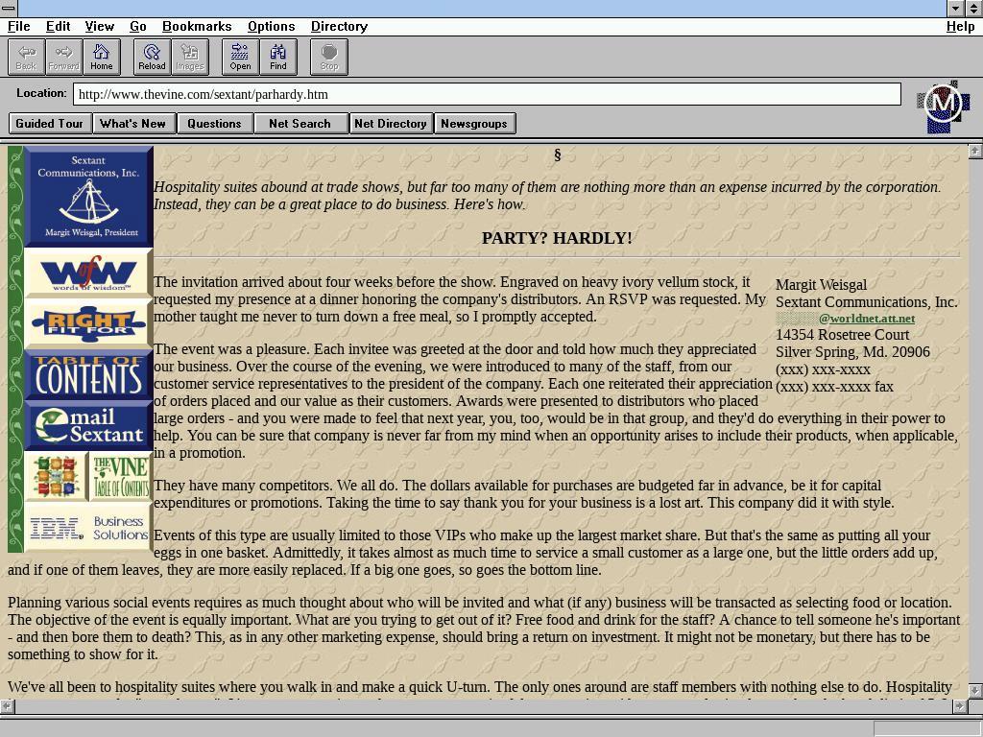983x737 pixels.
Task: Click the Images toolbar icon
Action: 189,57
